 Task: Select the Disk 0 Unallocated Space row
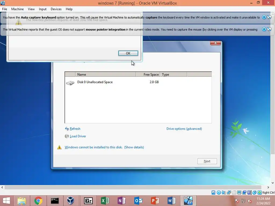pyautogui.click(x=138, y=82)
